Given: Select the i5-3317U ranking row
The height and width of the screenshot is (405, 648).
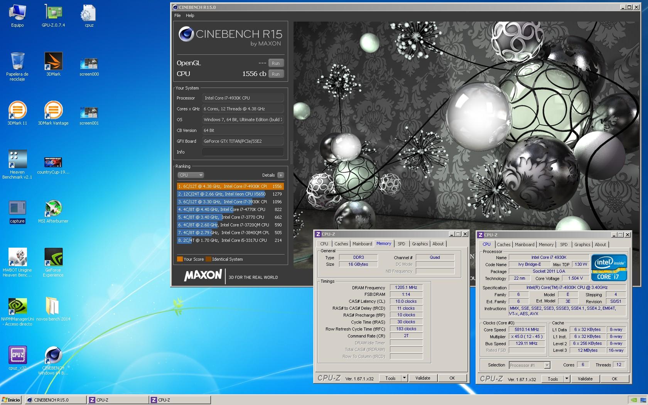Looking at the screenshot, I should (230, 240).
